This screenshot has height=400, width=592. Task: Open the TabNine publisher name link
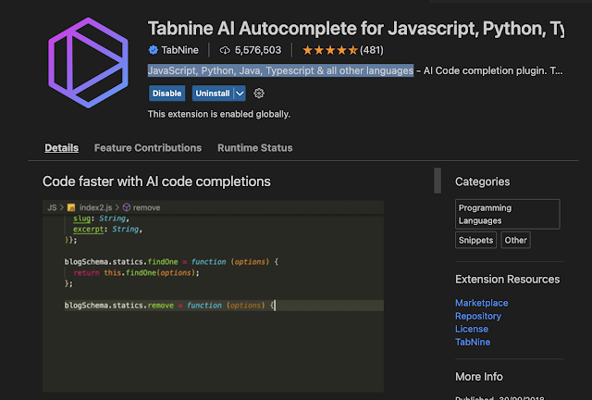[x=179, y=50]
